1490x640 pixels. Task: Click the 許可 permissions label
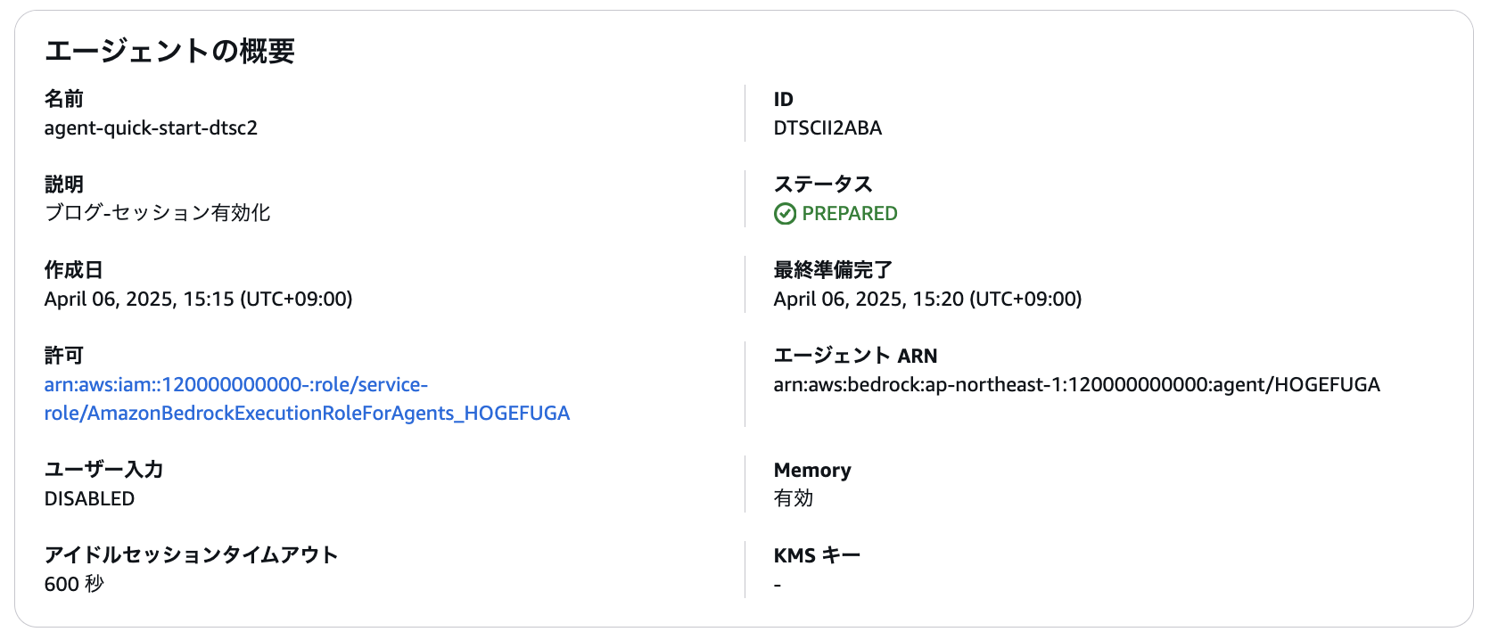pos(64,356)
